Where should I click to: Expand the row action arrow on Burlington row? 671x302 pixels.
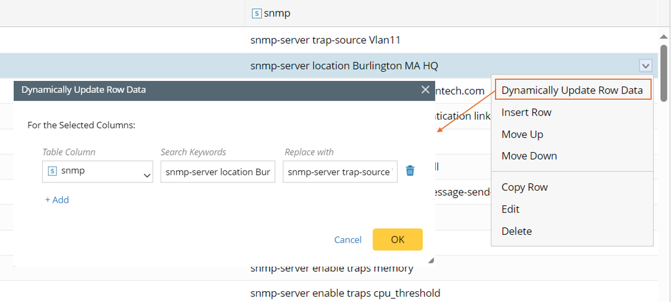click(645, 66)
